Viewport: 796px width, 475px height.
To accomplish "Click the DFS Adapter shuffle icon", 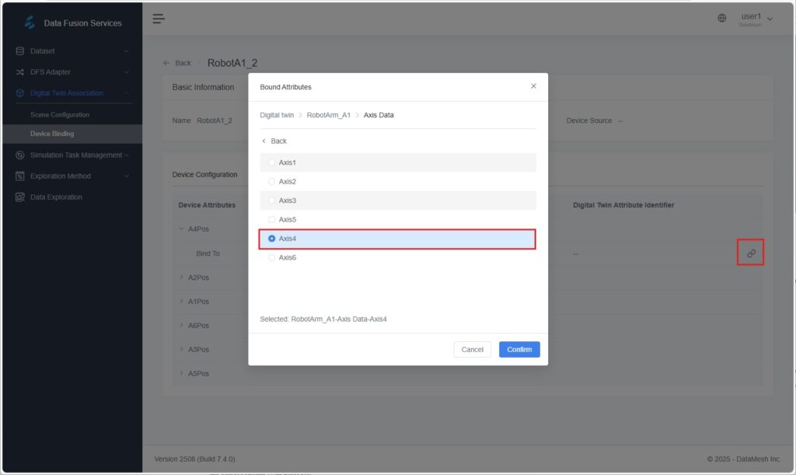I will pos(20,72).
